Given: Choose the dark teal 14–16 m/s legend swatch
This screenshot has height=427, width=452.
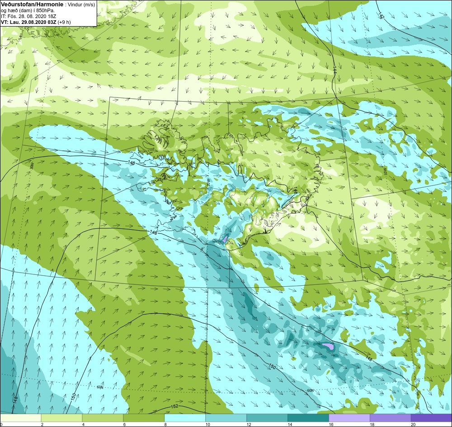Looking at the screenshot, I should [x=308, y=418].
